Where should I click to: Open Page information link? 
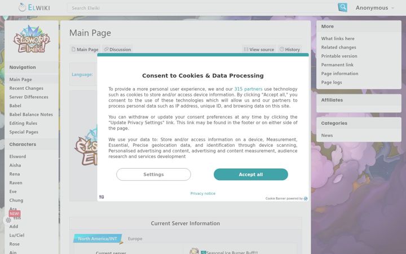339,73
